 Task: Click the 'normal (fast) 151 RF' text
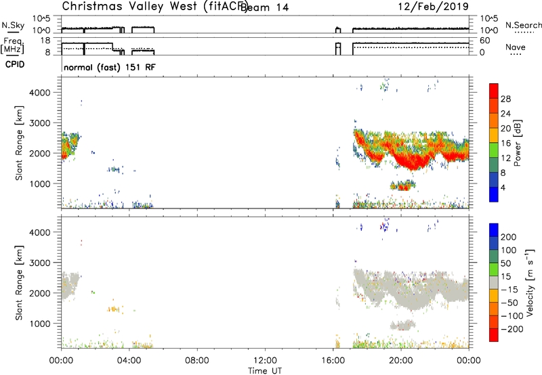110,67
